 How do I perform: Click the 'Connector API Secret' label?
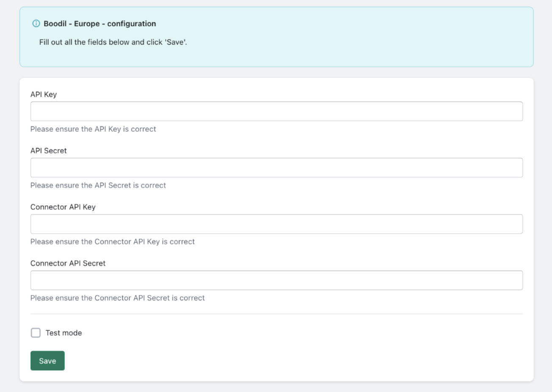pyautogui.click(x=68, y=263)
